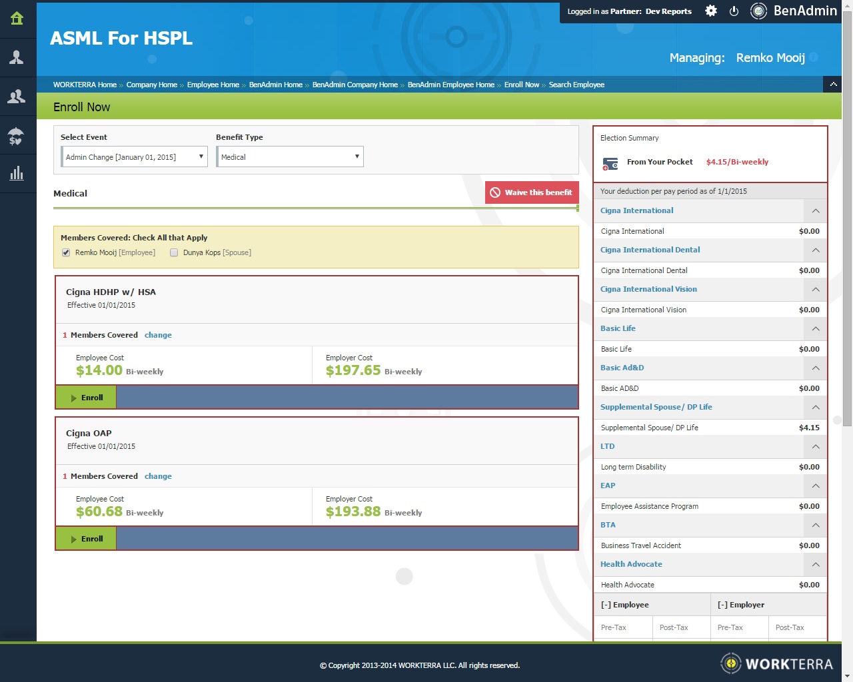This screenshot has height=682, width=853.
Task: Click the power logout icon
Action: click(734, 11)
